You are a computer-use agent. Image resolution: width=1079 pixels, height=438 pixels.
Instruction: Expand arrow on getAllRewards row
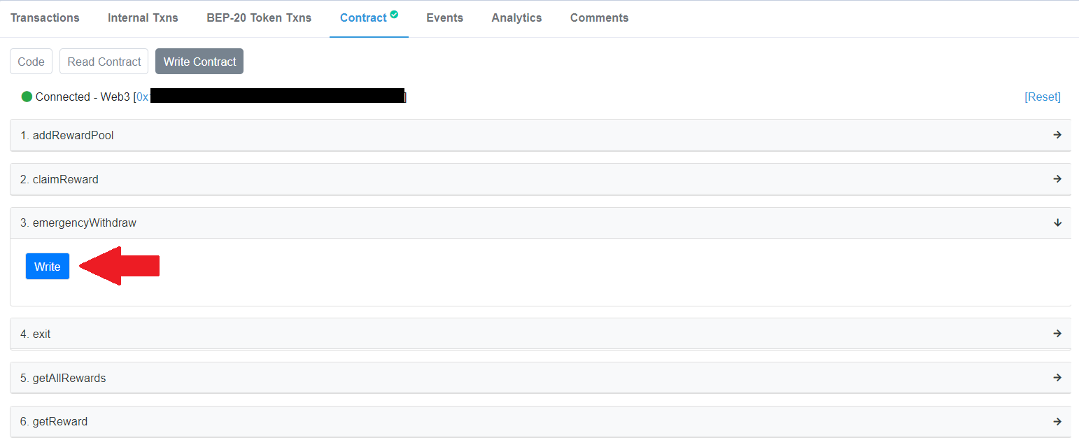pyautogui.click(x=1057, y=378)
